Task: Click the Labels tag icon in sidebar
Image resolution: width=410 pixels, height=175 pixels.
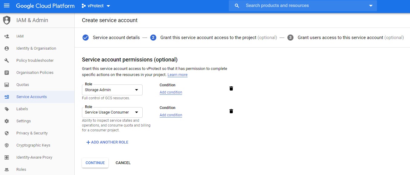Action: tap(7, 109)
